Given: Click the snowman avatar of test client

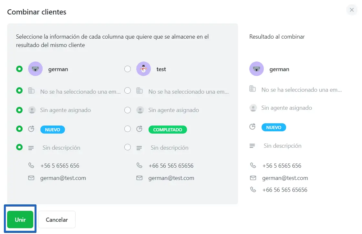Looking at the screenshot, I should (143, 69).
